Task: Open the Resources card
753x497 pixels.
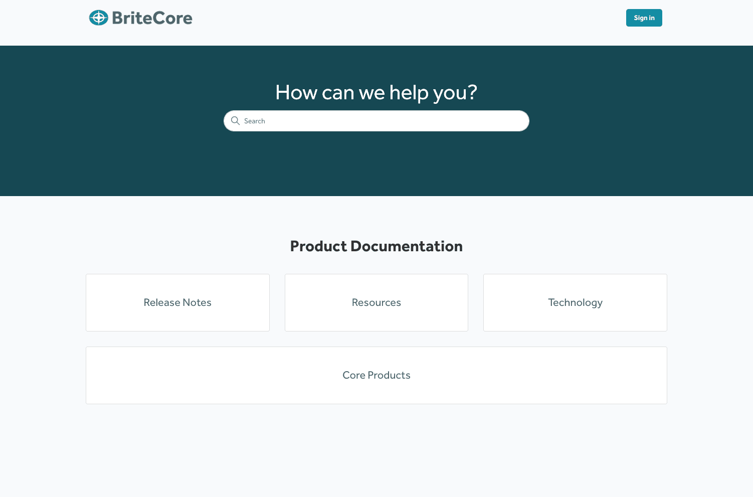Action: (376, 302)
